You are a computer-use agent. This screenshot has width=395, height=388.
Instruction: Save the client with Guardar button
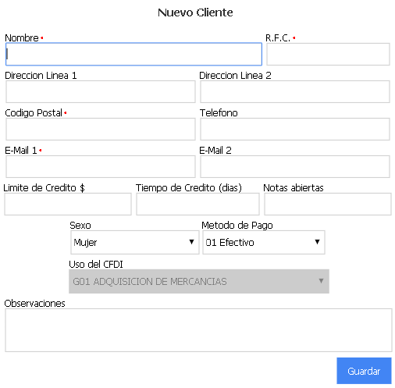(364, 371)
